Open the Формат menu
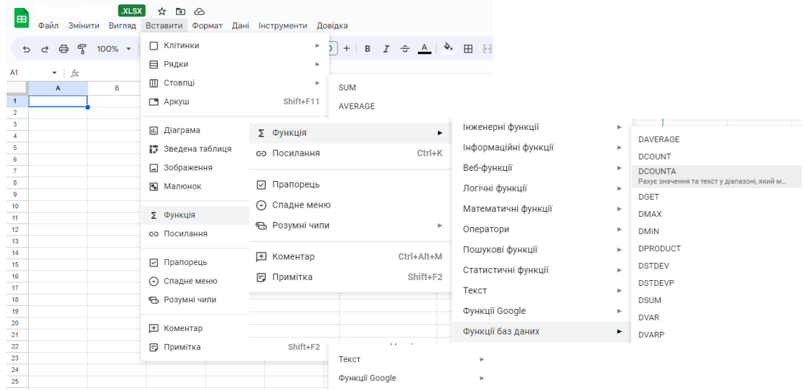 [x=207, y=26]
